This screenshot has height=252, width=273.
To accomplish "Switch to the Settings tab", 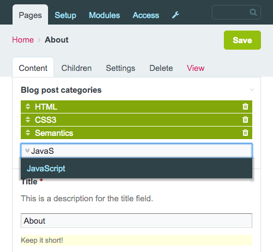I will point(121,68).
